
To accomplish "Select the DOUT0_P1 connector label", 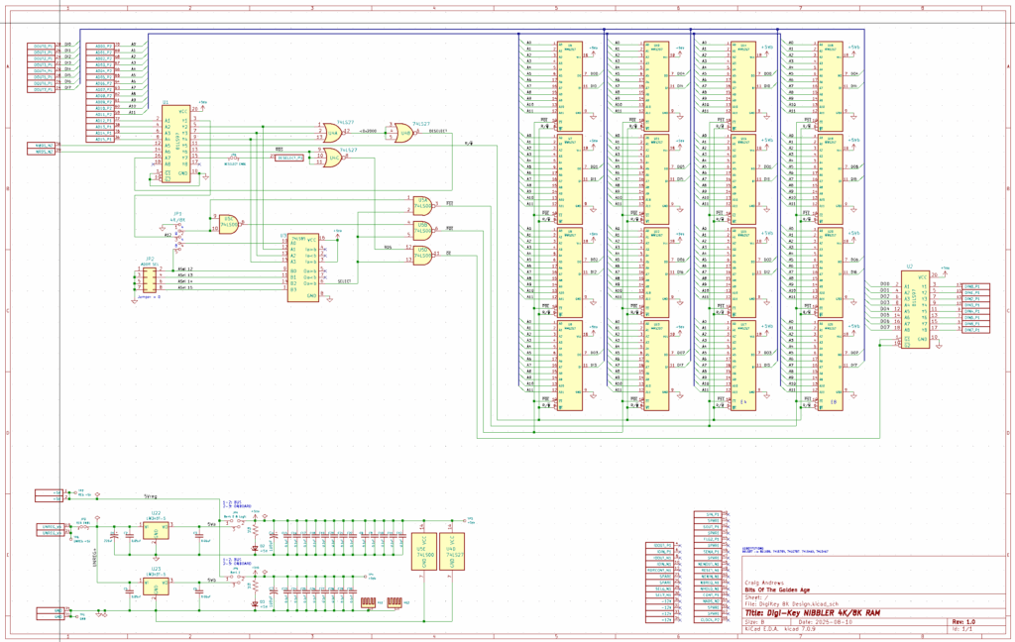I will (44, 46).
